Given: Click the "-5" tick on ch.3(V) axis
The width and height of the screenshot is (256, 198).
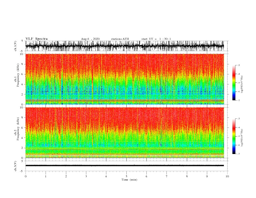Looking at the screenshot, I should (x=22, y=171).
